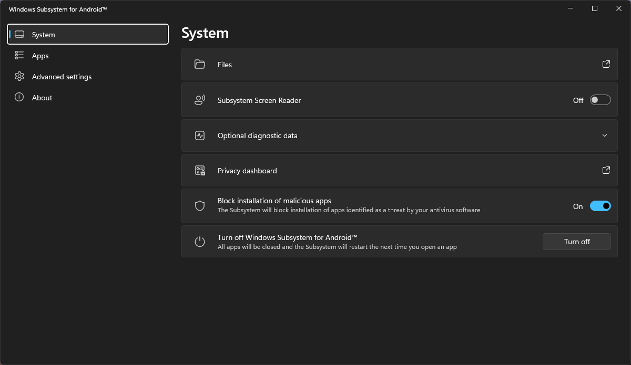The height and width of the screenshot is (365, 631).
Task: Click the Optional diagnostic data icon
Action: pos(199,135)
